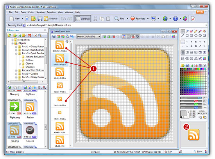Click the folder-up icon in the Librarian toolbar

[9, 36]
